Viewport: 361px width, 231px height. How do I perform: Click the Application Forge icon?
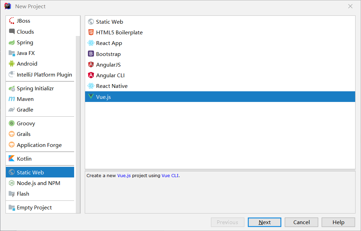(x=12, y=145)
